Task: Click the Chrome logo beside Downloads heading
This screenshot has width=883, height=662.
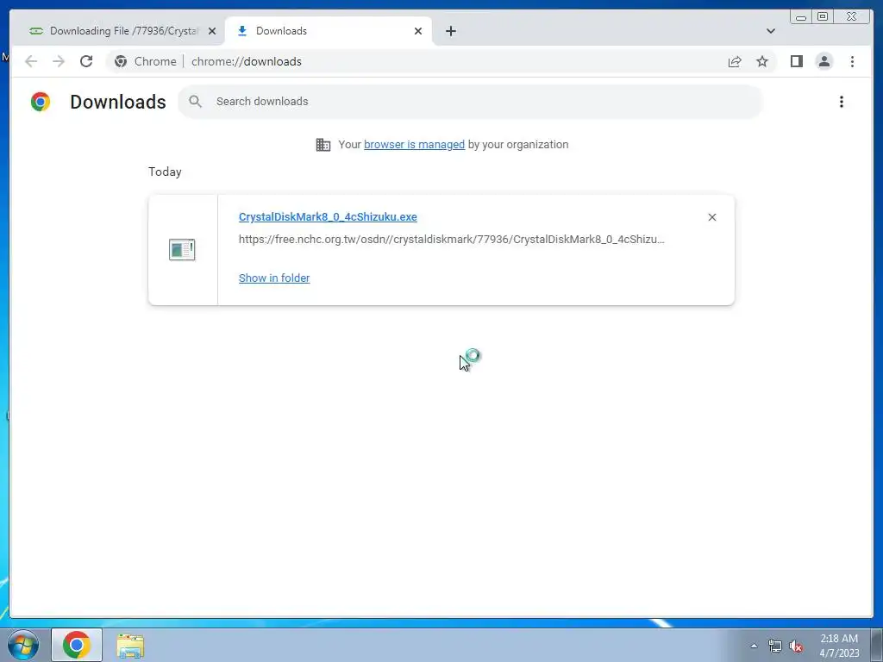Action: coord(41,102)
